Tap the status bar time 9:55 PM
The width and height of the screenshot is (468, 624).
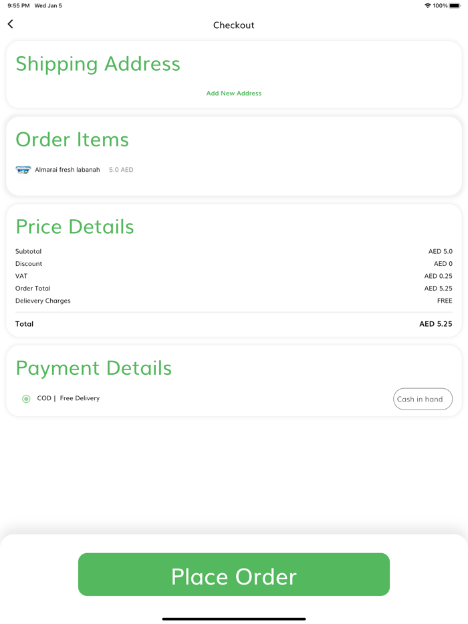(x=19, y=6)
